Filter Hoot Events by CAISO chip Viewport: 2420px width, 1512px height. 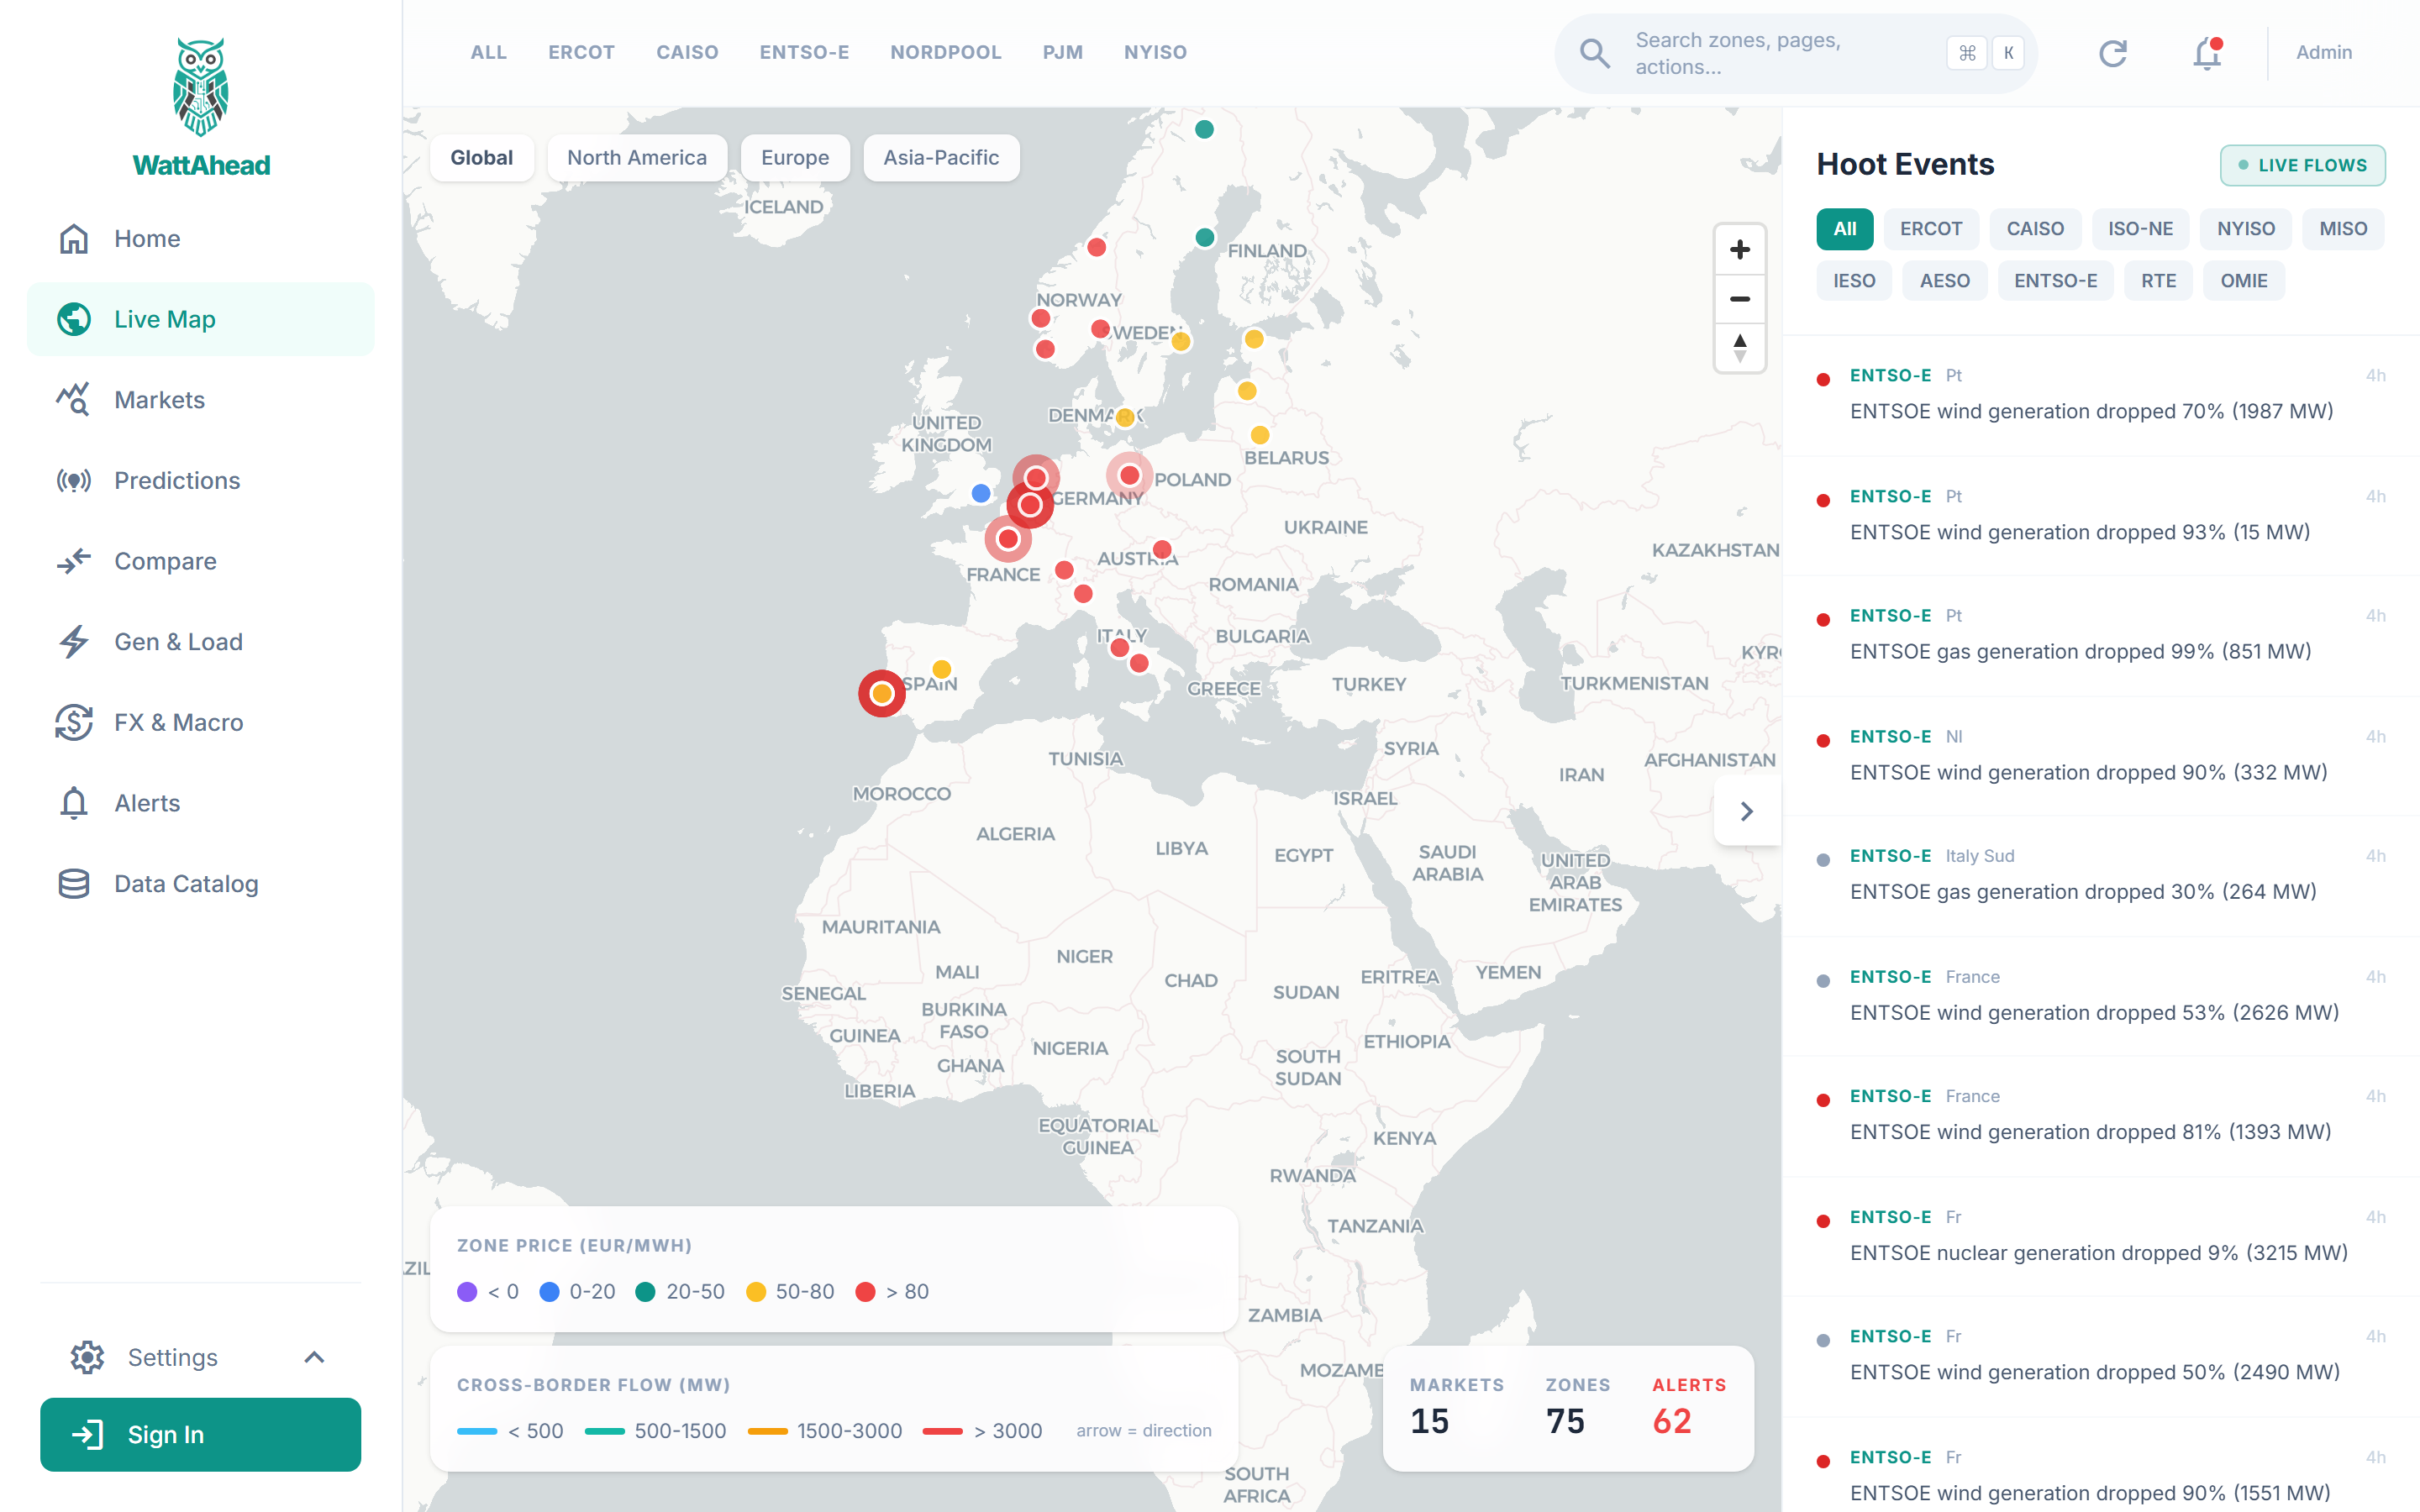(2035, 229)
